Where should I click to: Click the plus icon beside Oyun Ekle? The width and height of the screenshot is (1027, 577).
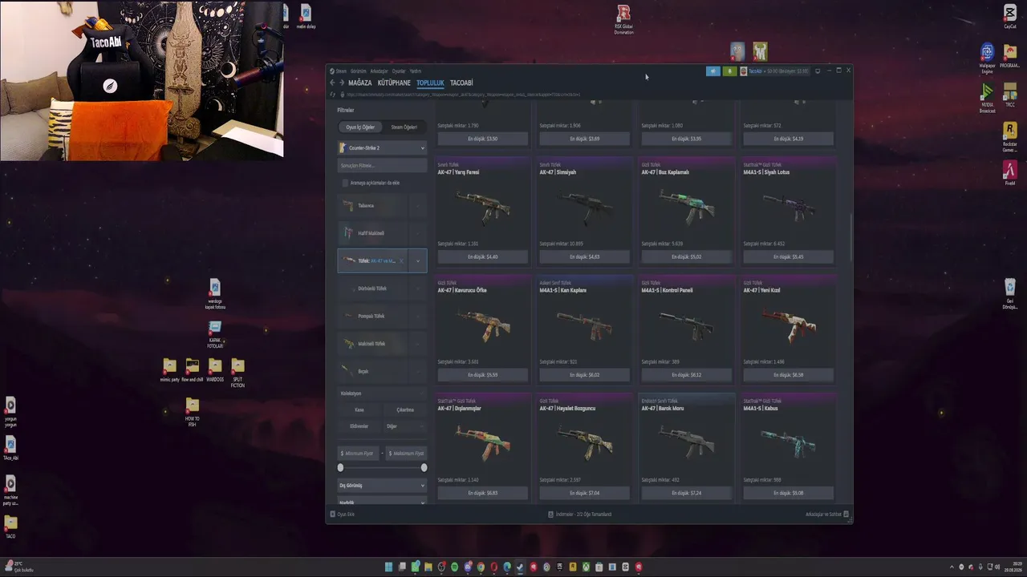333,514
